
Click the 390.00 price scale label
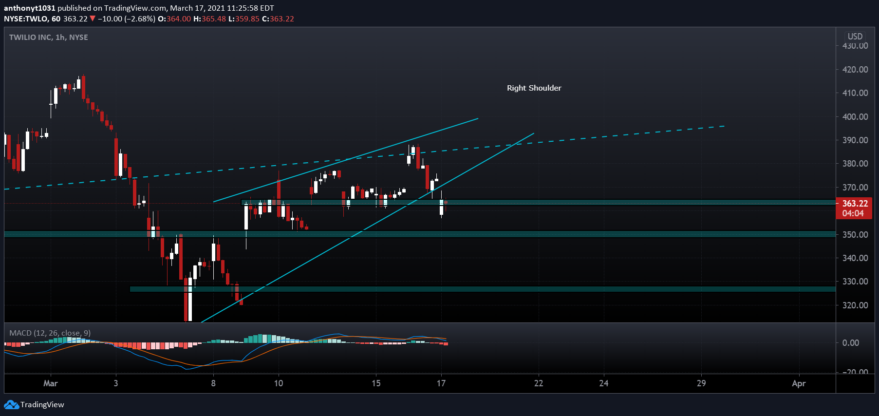point(855,140)
